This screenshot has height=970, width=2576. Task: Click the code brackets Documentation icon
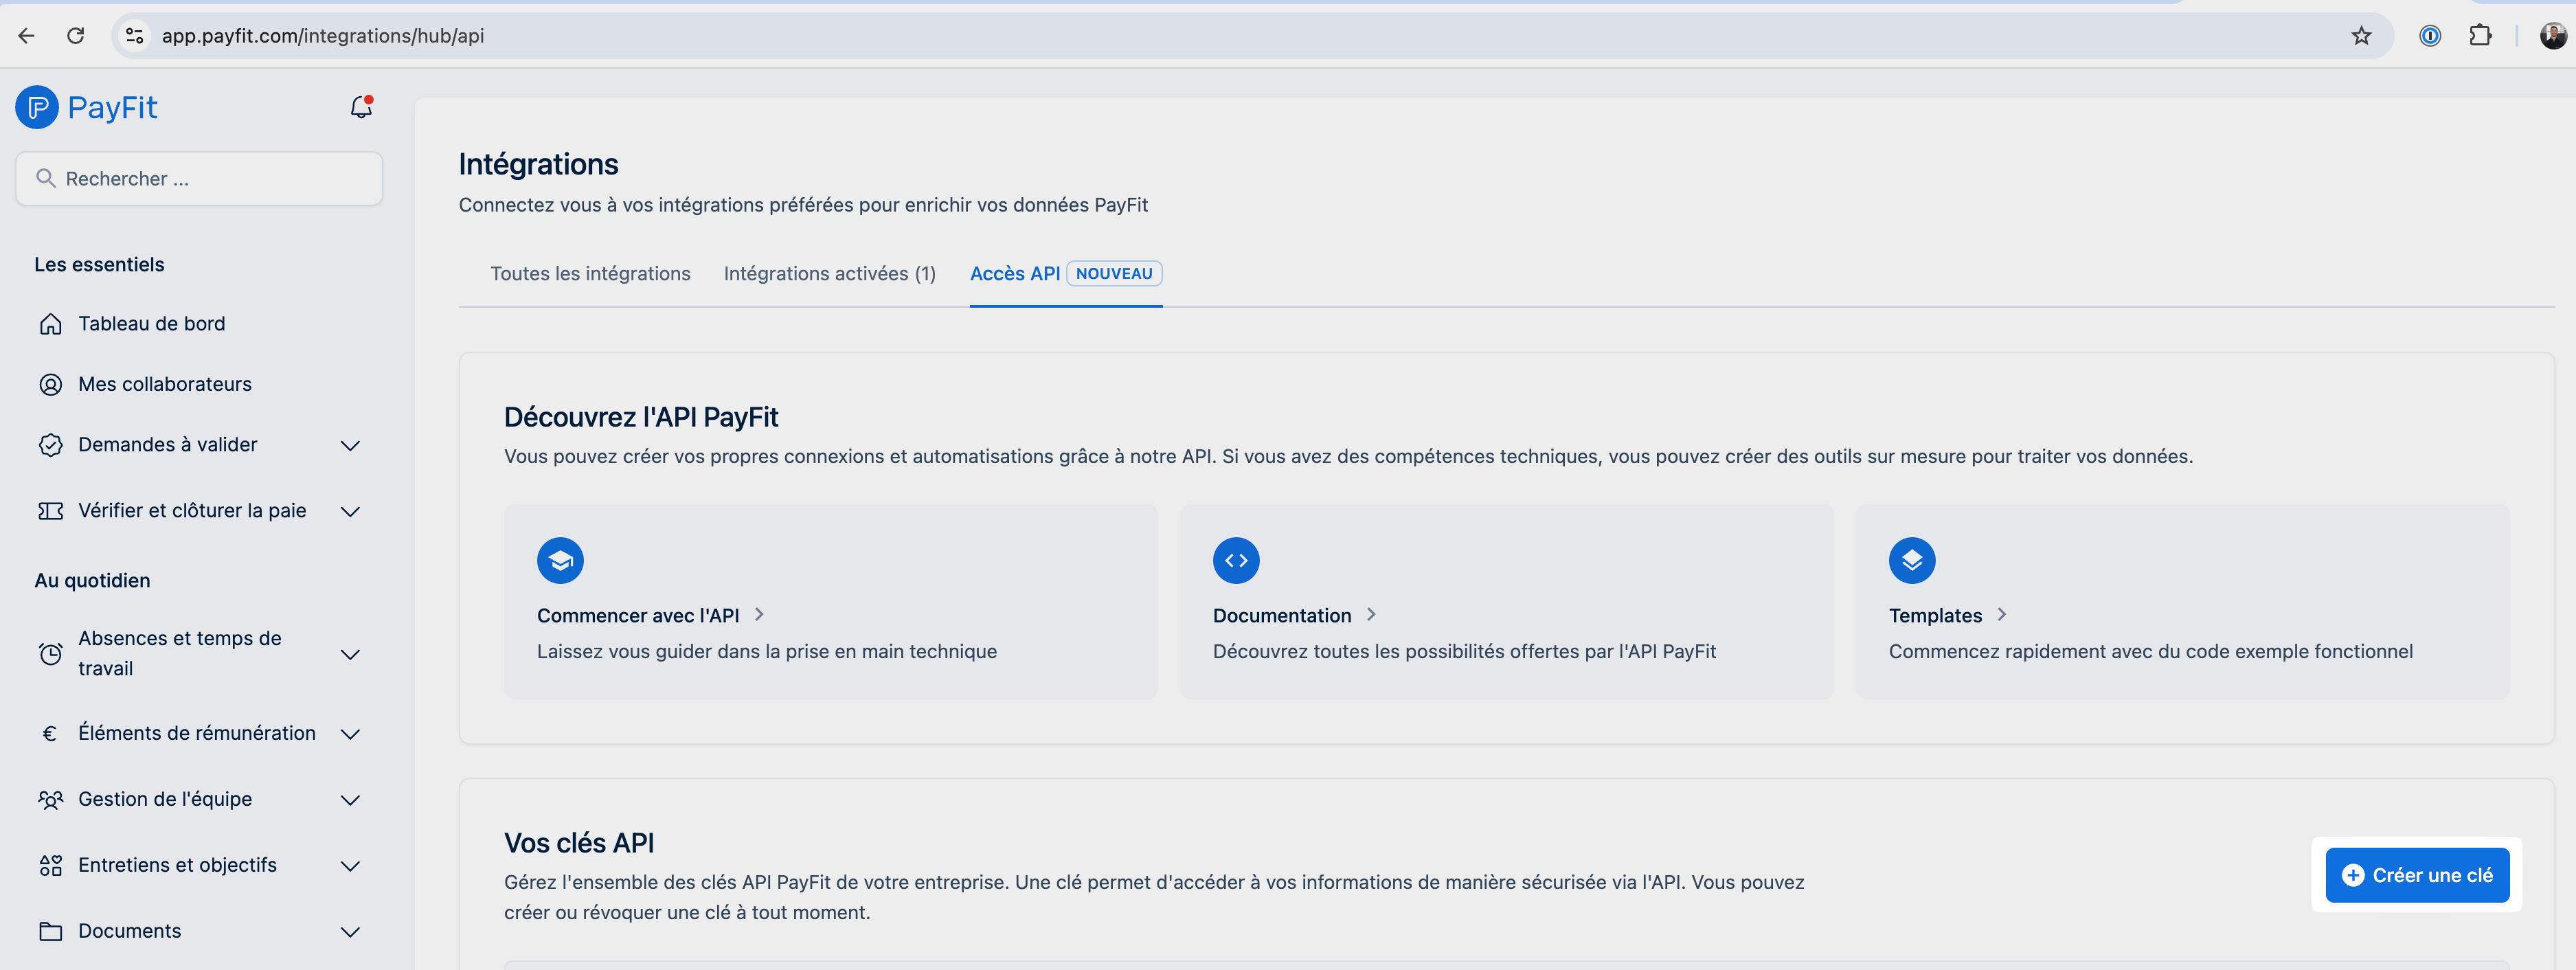1236,560
